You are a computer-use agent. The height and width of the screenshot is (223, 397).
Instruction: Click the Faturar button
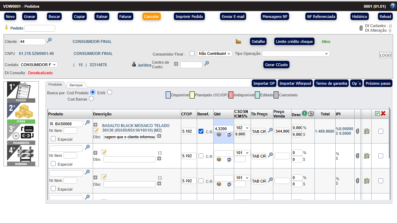pyautogui.click(x=125, y=17)
